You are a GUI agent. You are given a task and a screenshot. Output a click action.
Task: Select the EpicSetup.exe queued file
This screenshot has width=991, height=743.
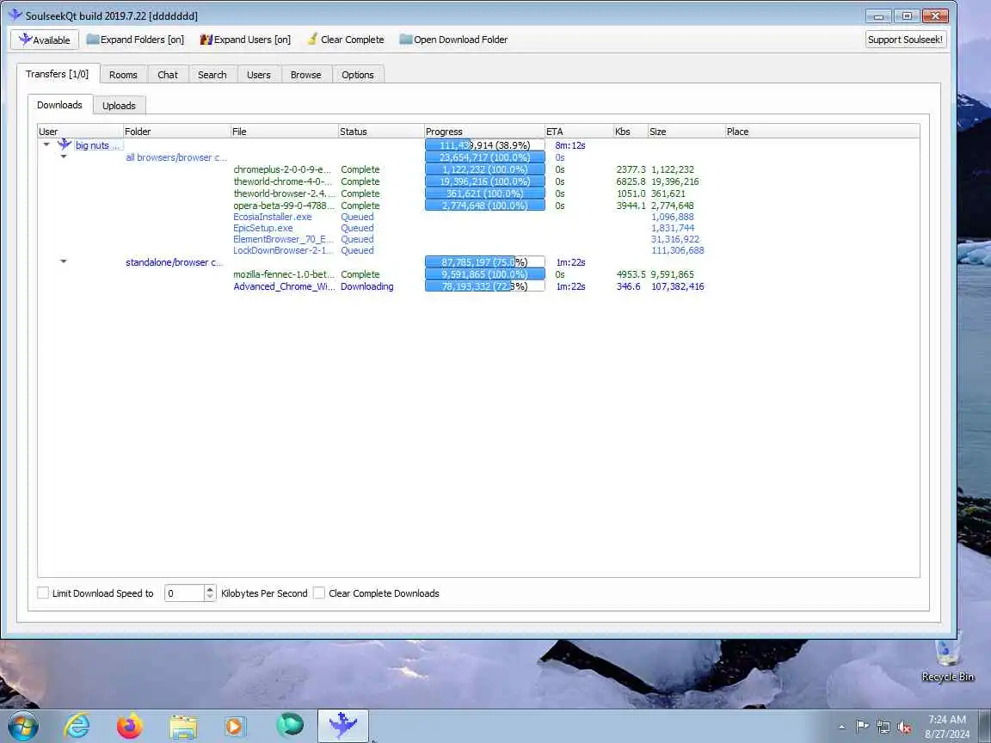(263, 228)
